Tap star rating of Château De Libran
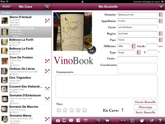The height and width of the screenshot is (124, 165). coord(47,71)
